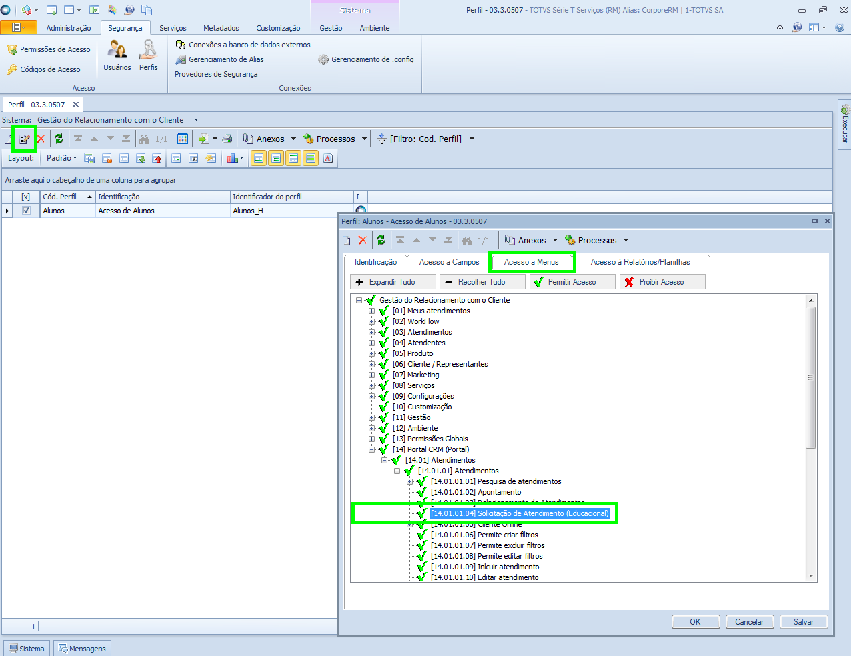Click the Processos gear in main toolbar
Screen dimensions: 851x656
coord(308,139)
